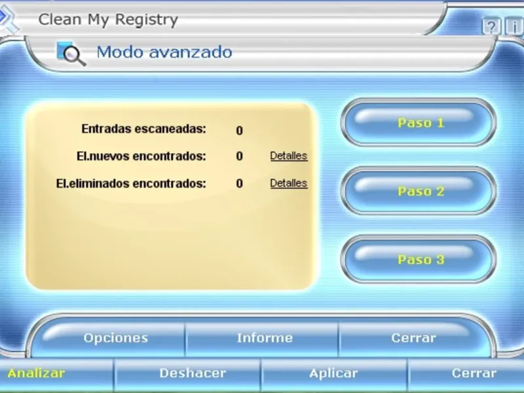Image resolution: width=524 pixels, height=393 pixels.
Task: Click the Modo avanzado heading
Action: (164, 52)
